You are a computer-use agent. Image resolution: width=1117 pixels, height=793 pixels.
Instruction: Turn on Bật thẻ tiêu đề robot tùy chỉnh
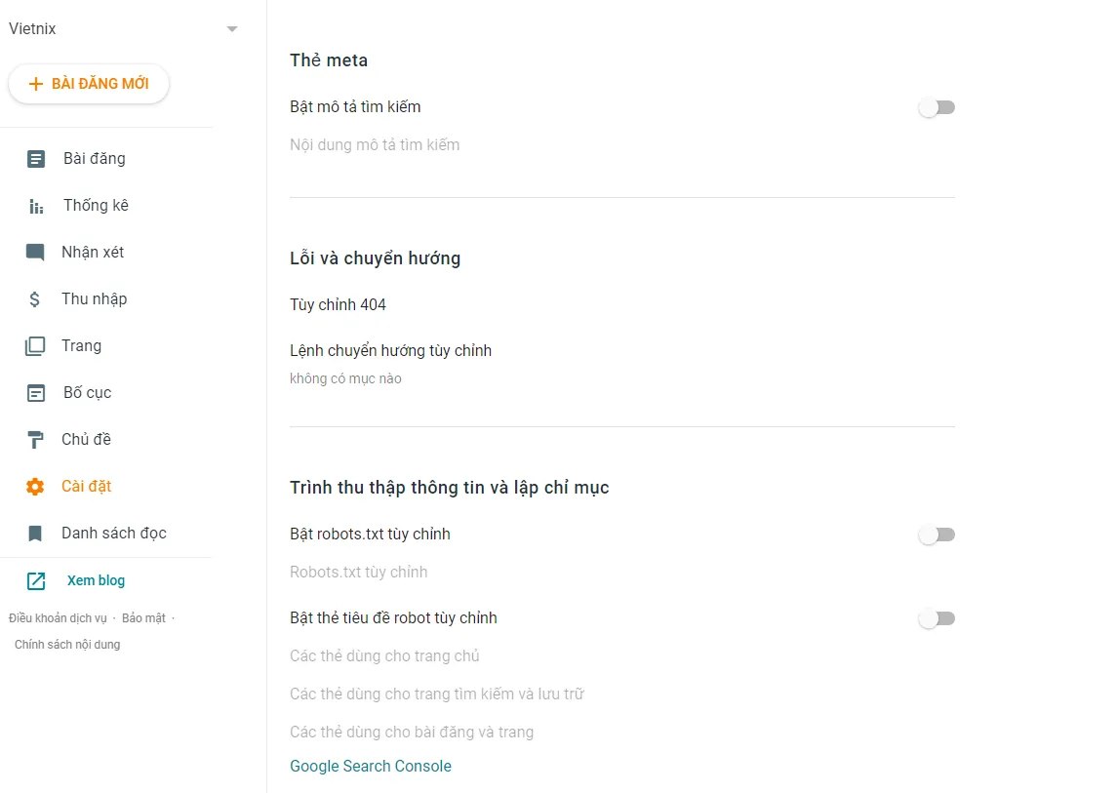click(x=937, y=618)
